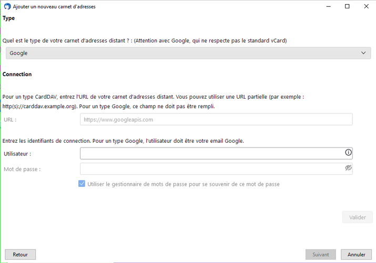Image resolution: width=376 pixels, height=263 pixels.
Task: Click the Valider button
Action: point(357,217)
